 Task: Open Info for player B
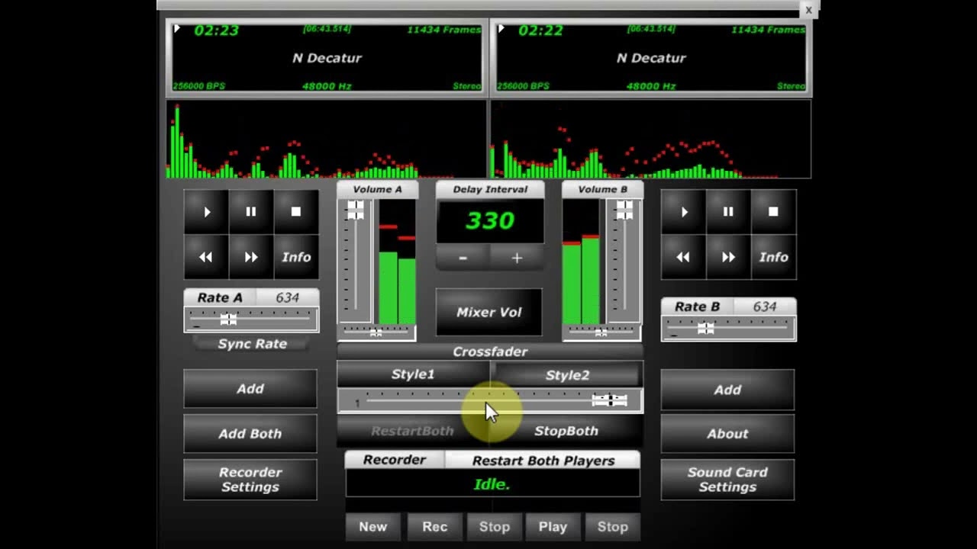click(x=773, y=257)
